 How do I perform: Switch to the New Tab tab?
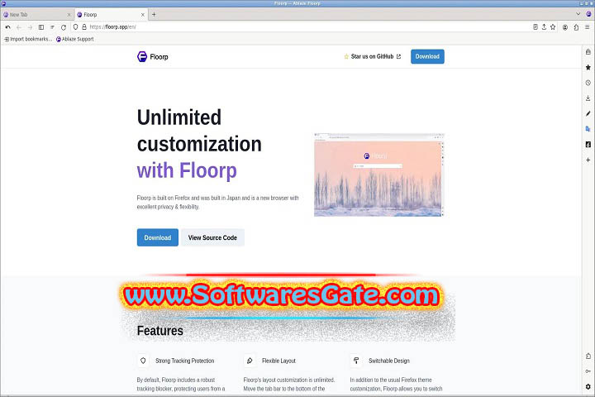pos(37,14)
